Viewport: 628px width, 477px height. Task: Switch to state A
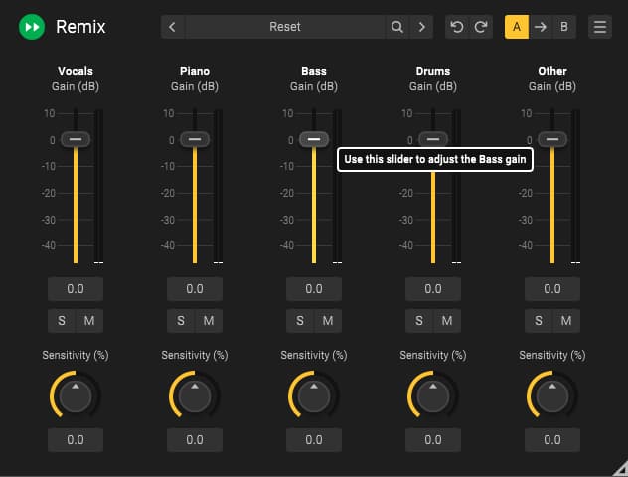[x=517, y=27]
